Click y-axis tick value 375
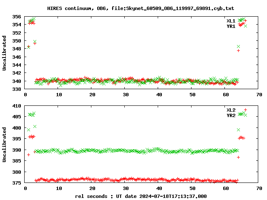The image size is (267, 200). pos(17,183)
